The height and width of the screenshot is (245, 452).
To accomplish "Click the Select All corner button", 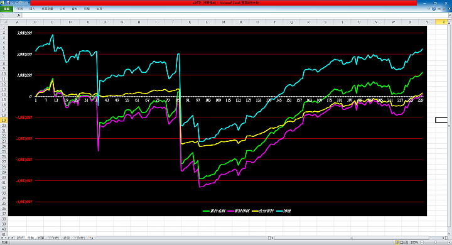I will [4, 21].
